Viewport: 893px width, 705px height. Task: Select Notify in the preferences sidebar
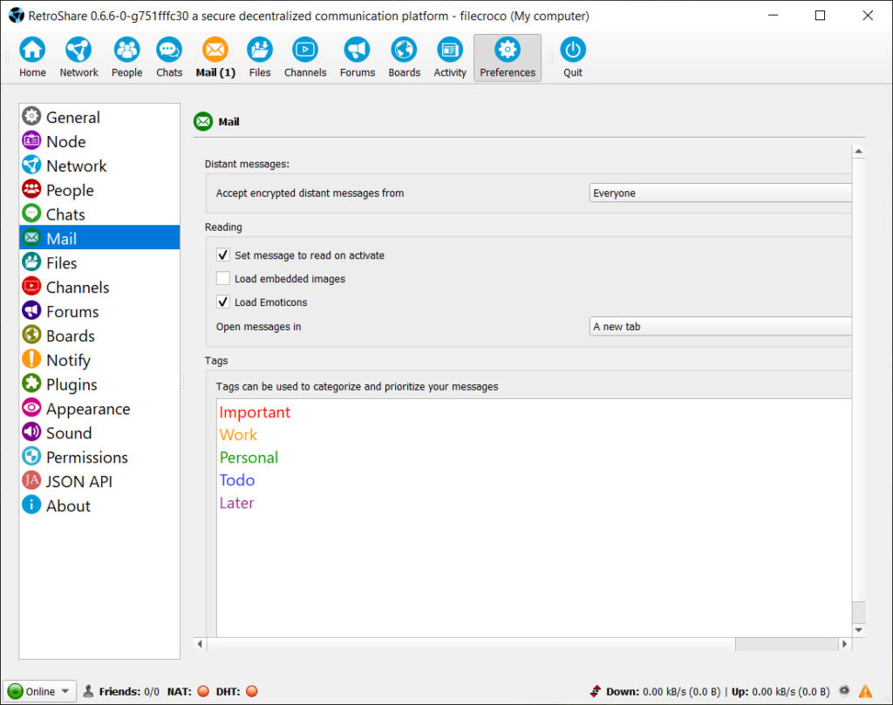pos(99,360)
